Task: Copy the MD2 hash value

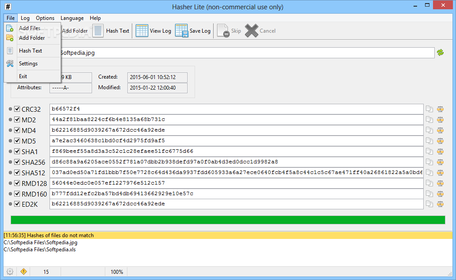Action: coord(429,119)
